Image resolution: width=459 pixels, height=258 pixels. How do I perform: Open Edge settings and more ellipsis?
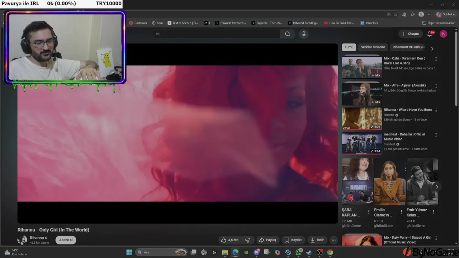(430, 14)
